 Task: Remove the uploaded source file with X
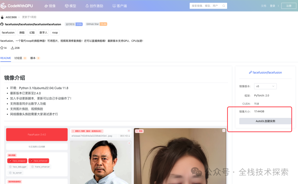click(x=129, y=131)
